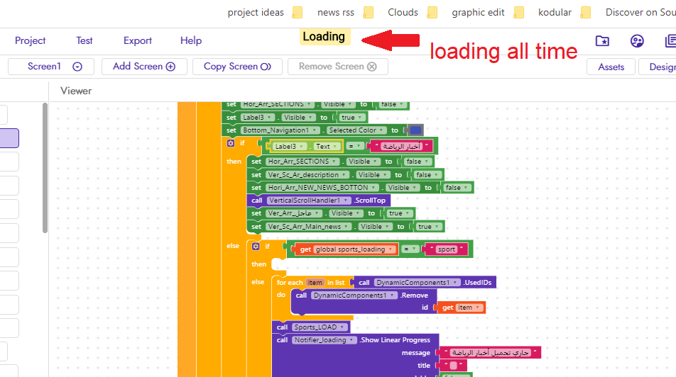The image size is (676, 377).
Task: Open the DynamicComponents1 dropdown in Remove call
Action: (354, 296)
